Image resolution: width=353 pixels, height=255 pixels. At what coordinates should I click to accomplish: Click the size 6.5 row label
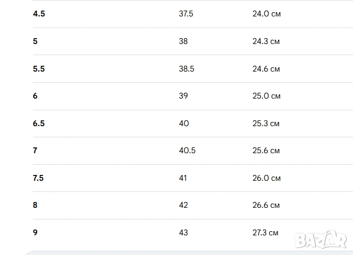[39, 124]
